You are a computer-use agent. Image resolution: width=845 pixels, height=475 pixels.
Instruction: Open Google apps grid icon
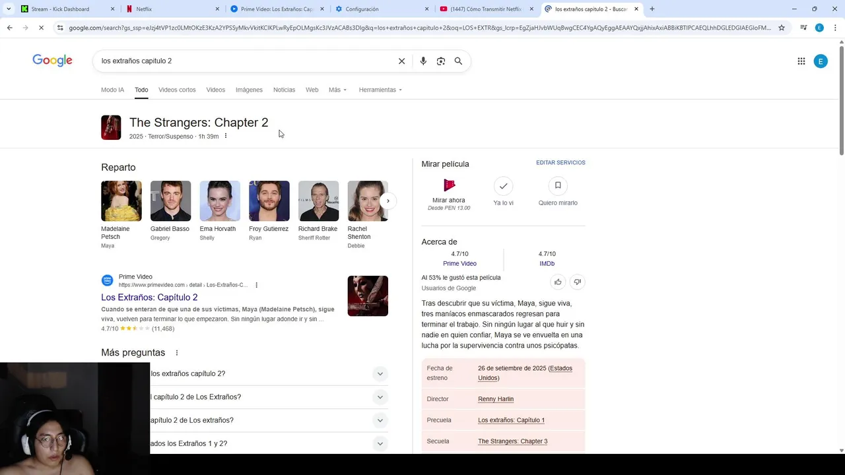[801, 61]
